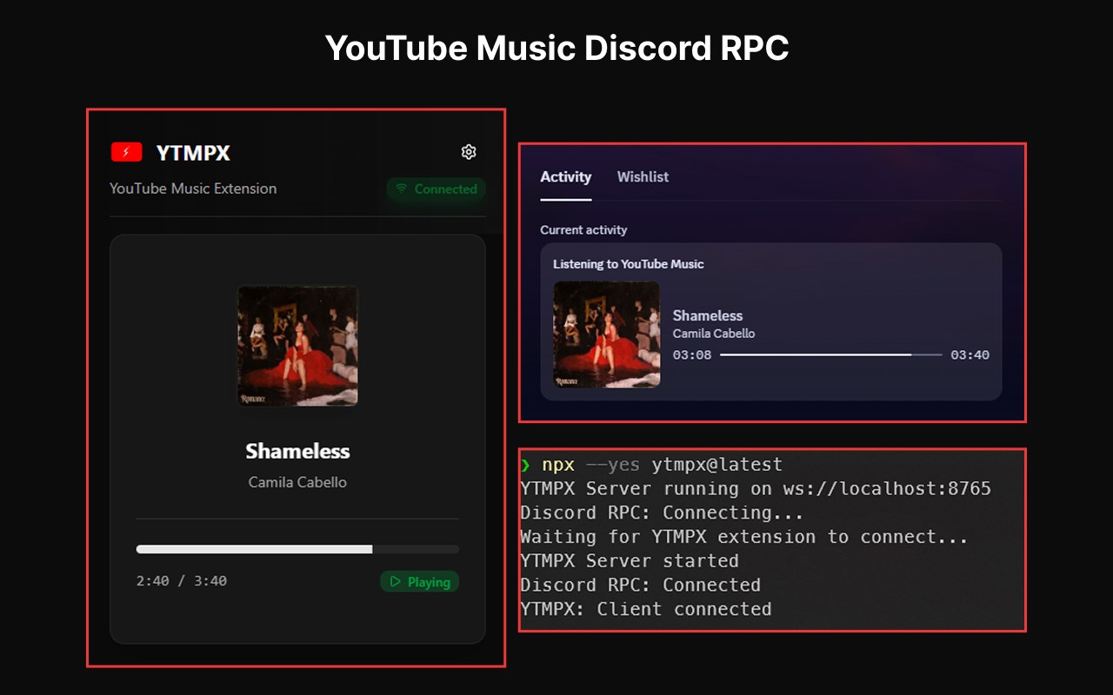Open YTMPX settings gear icon
The image size is (1113, 695).
point(469,152)
